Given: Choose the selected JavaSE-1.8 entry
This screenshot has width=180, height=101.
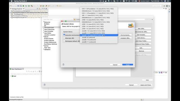Looking at the screenshot, I should (x=99, y=35).
